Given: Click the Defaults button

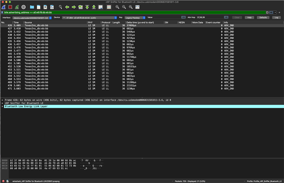Looking at the screenshot, I should pos(263,18).
